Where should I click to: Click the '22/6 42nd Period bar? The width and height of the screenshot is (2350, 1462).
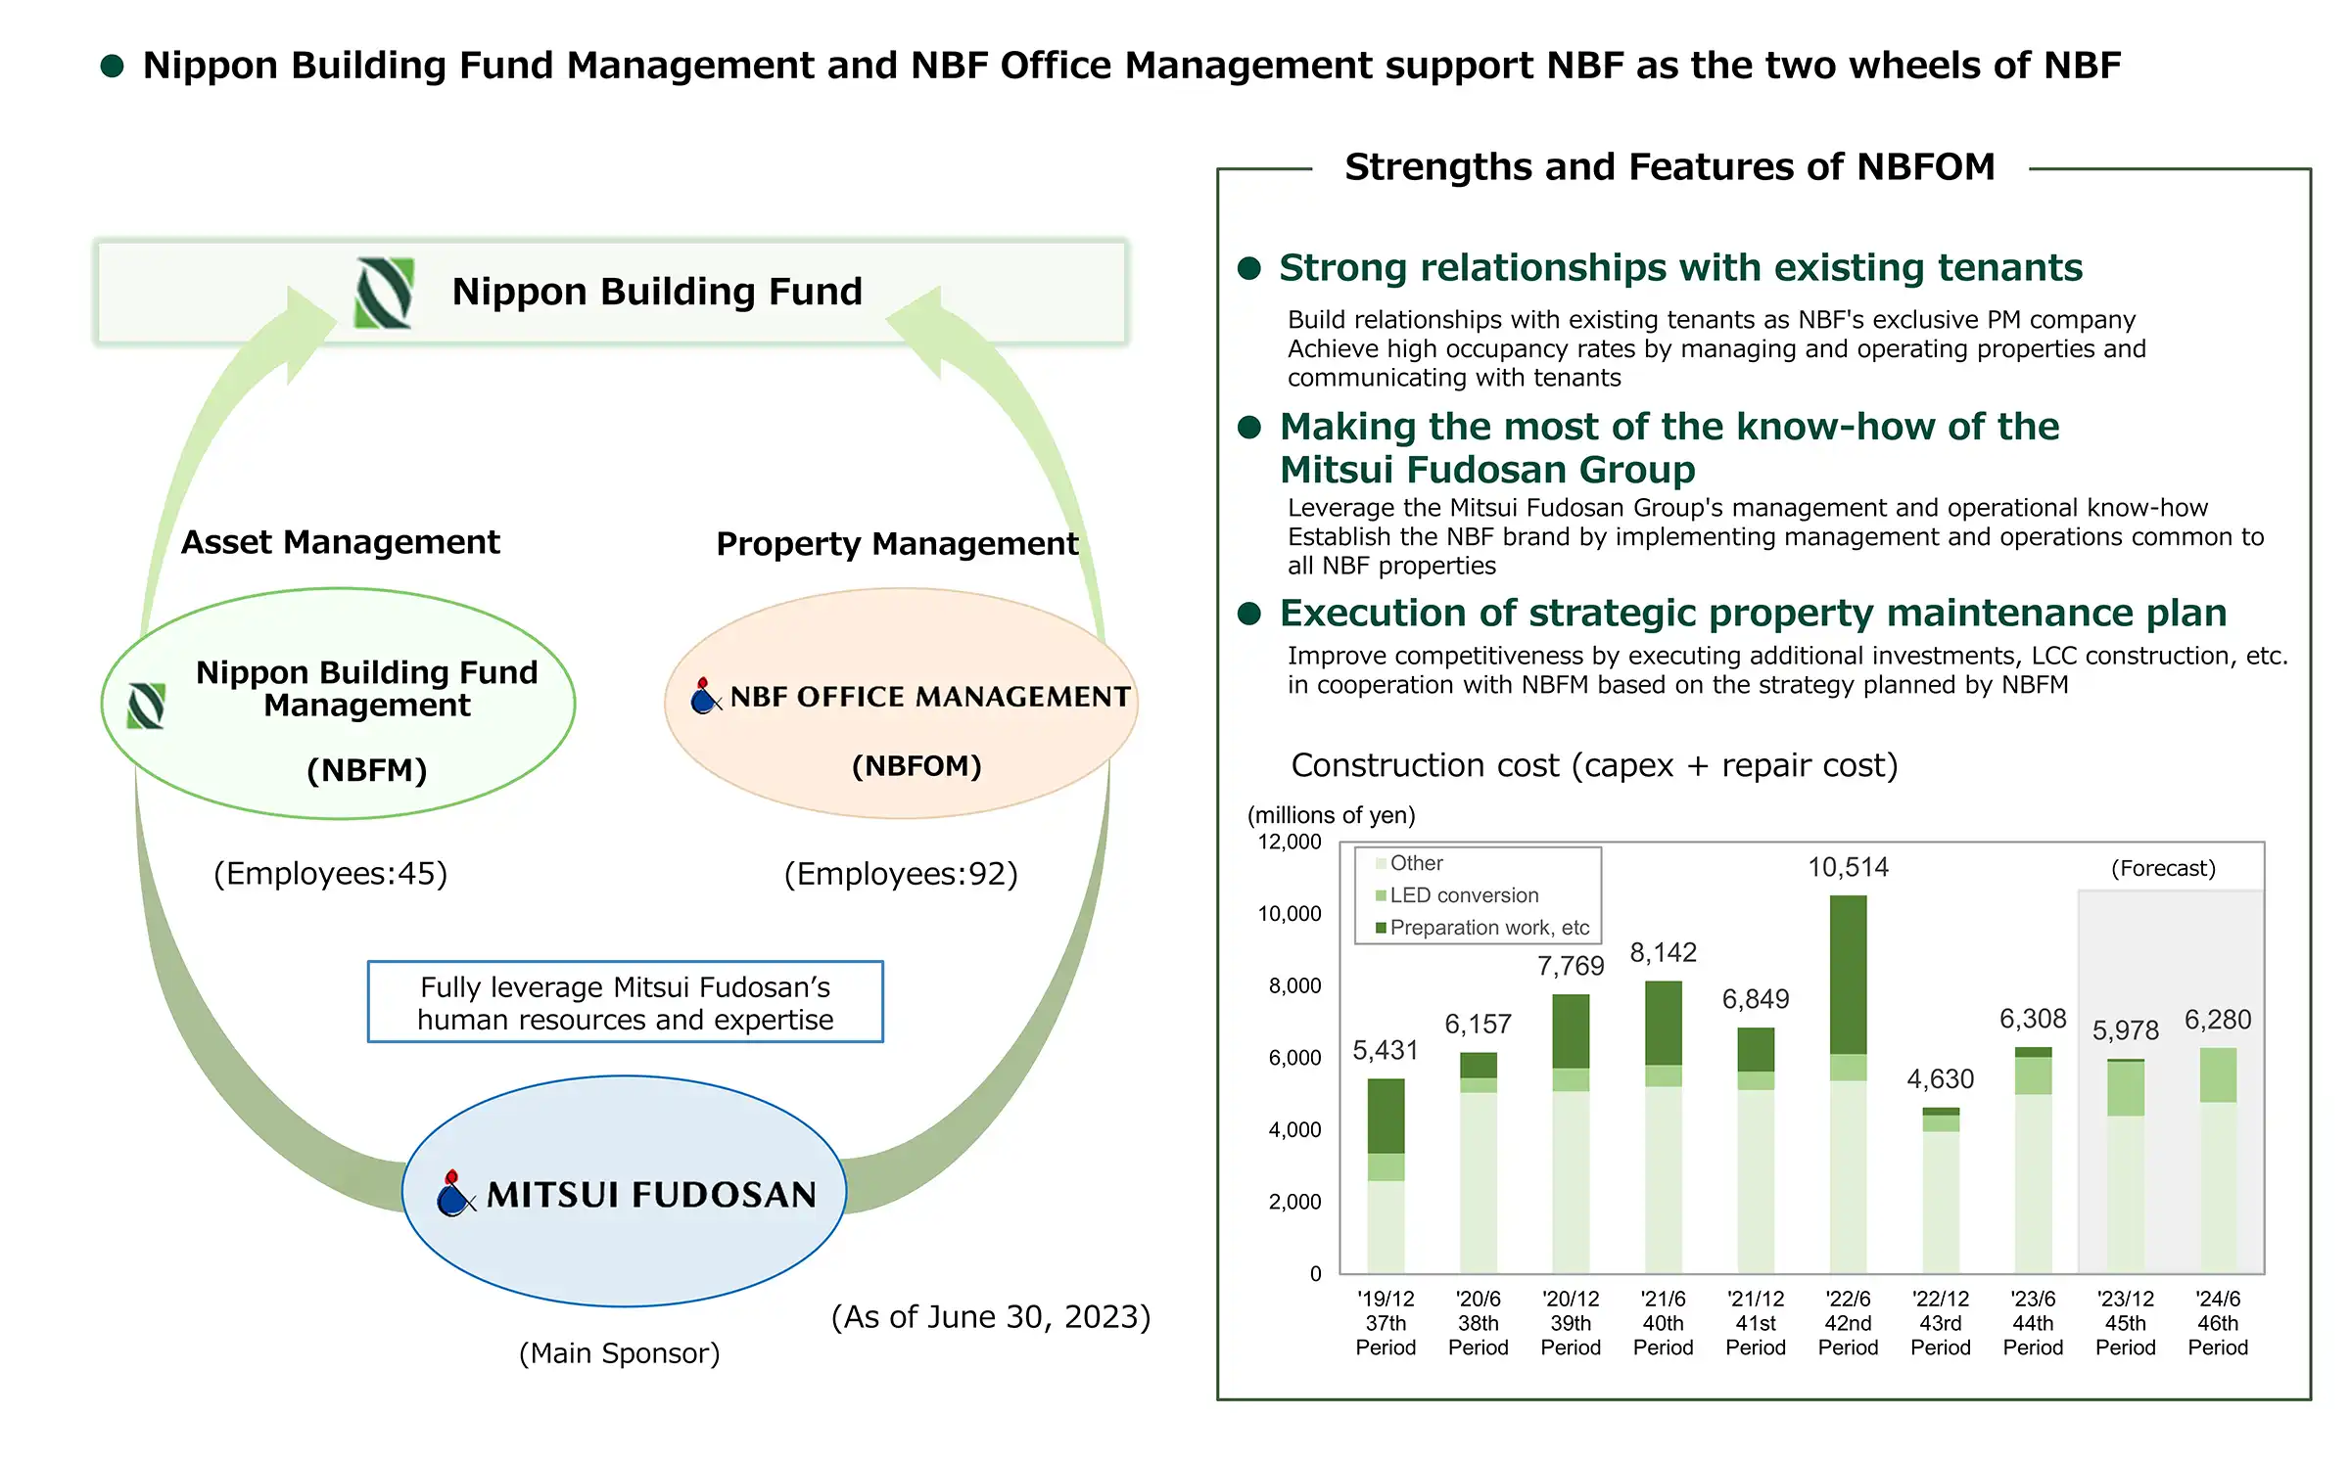click(1848, 1084)
